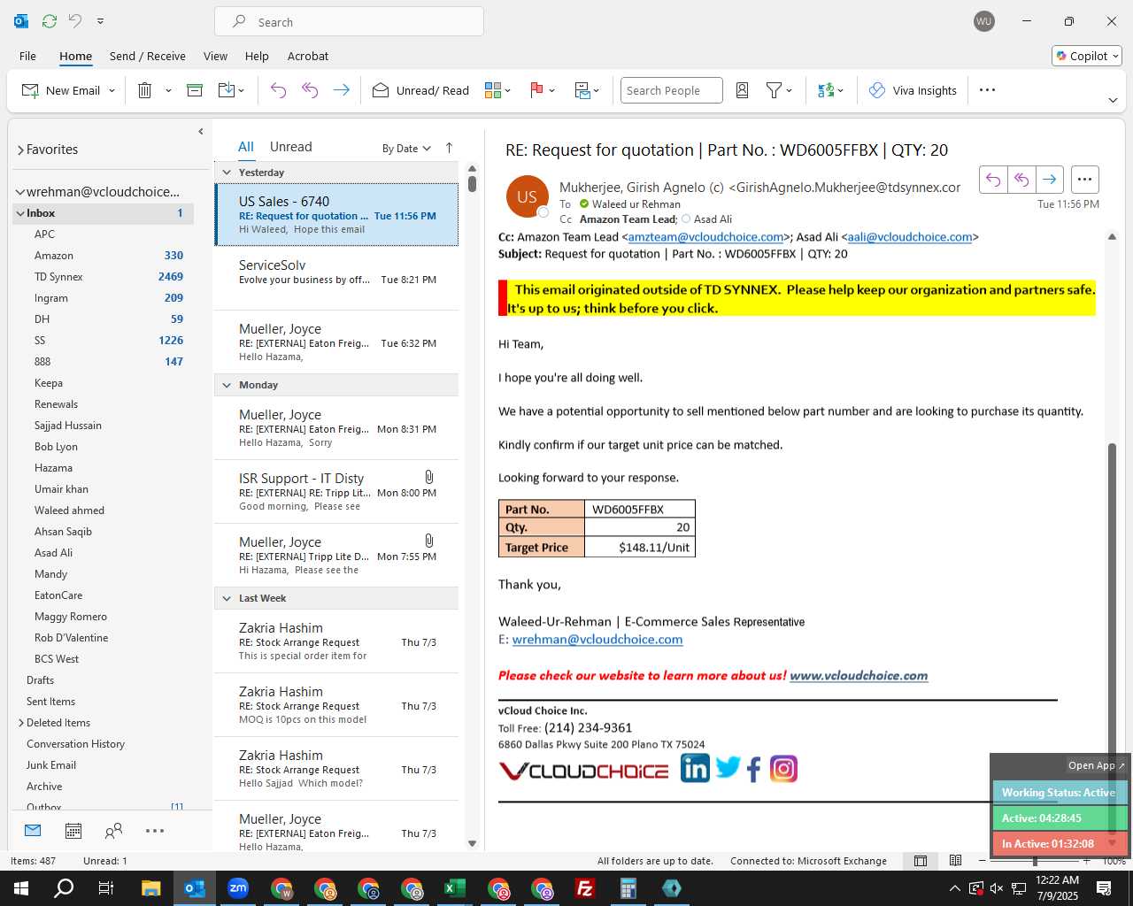Open the Acrobat tab
The image size is (1133, 906).
[x=308, y=56]
